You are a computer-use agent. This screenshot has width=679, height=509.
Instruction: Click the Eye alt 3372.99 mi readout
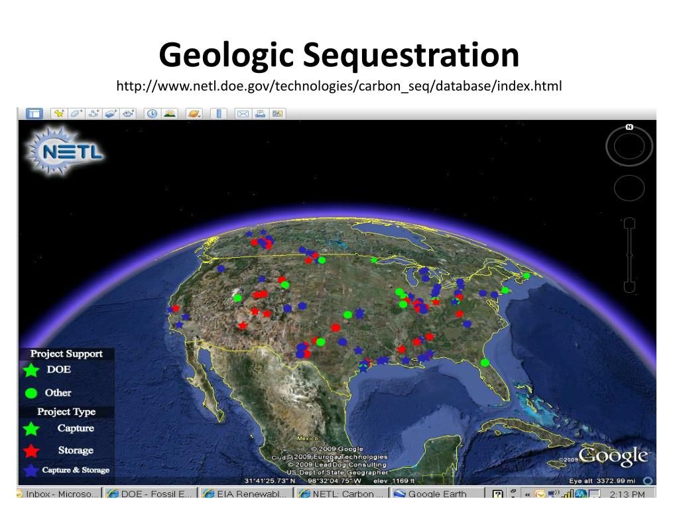point(602,481)
